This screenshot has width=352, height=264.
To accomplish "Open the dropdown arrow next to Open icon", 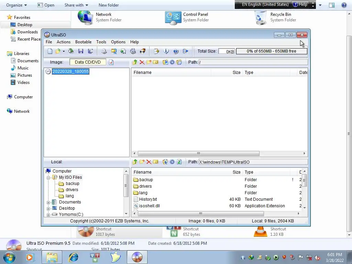I will 64,52.
